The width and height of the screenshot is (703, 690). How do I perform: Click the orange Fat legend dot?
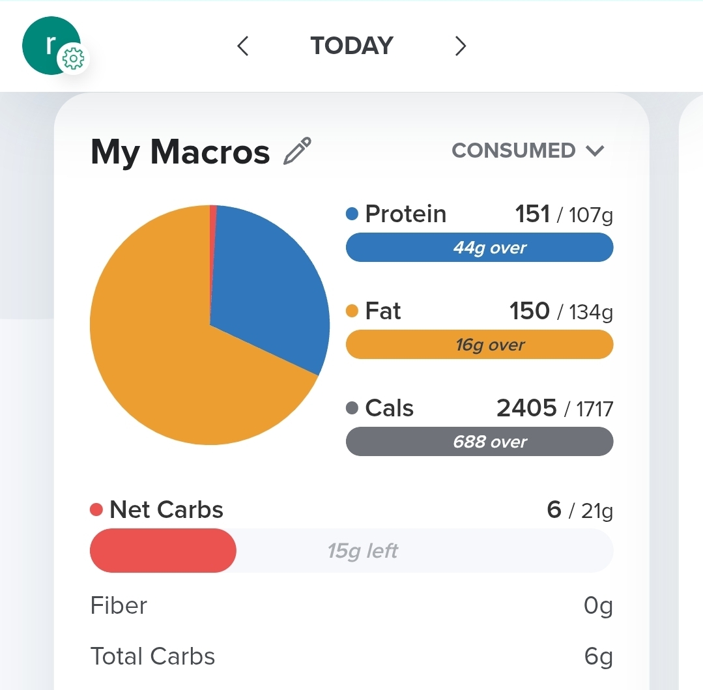[352, 311]
